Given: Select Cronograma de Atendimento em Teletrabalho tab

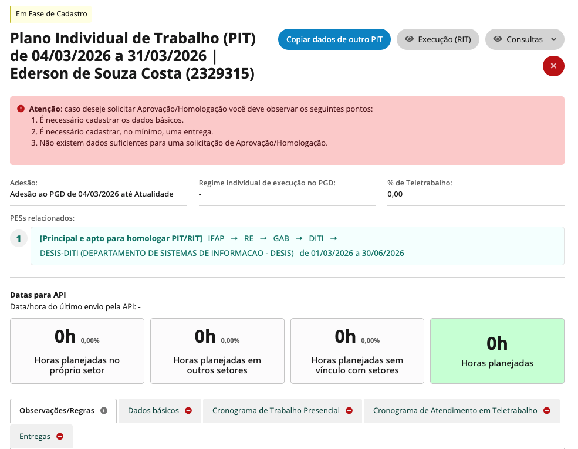Looking at the screenshot, I should pos(461,411).
